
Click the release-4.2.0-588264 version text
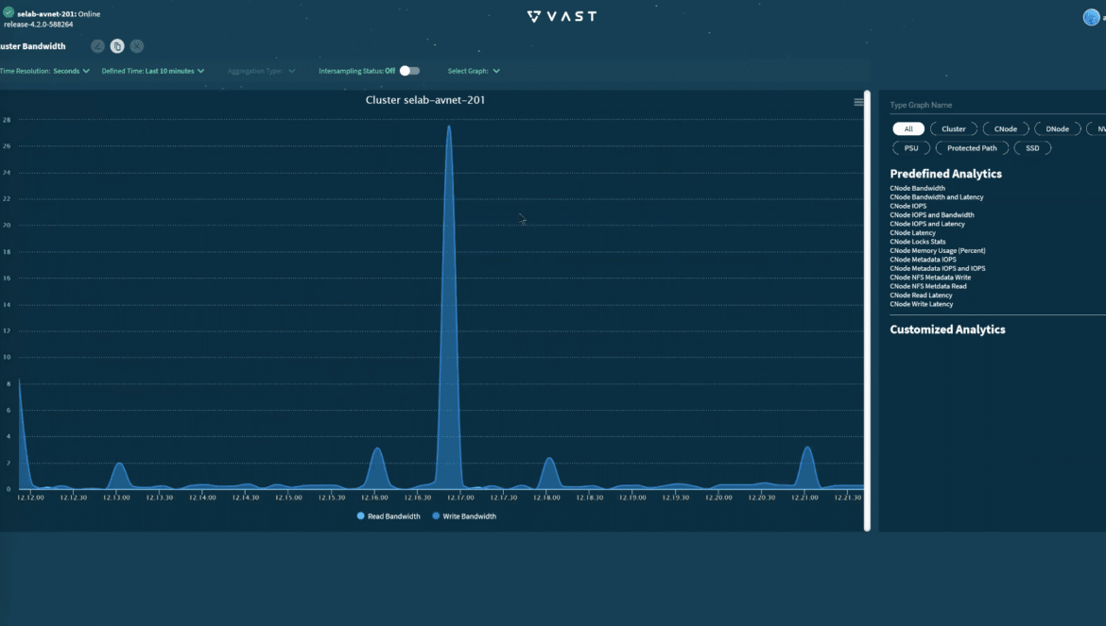38,25
